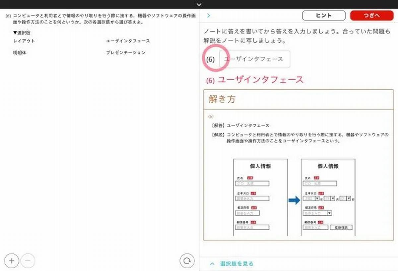This screenshot has width=398, height=271.
Task: Open the ヒント hint button
Action: [x=324, y=16]
